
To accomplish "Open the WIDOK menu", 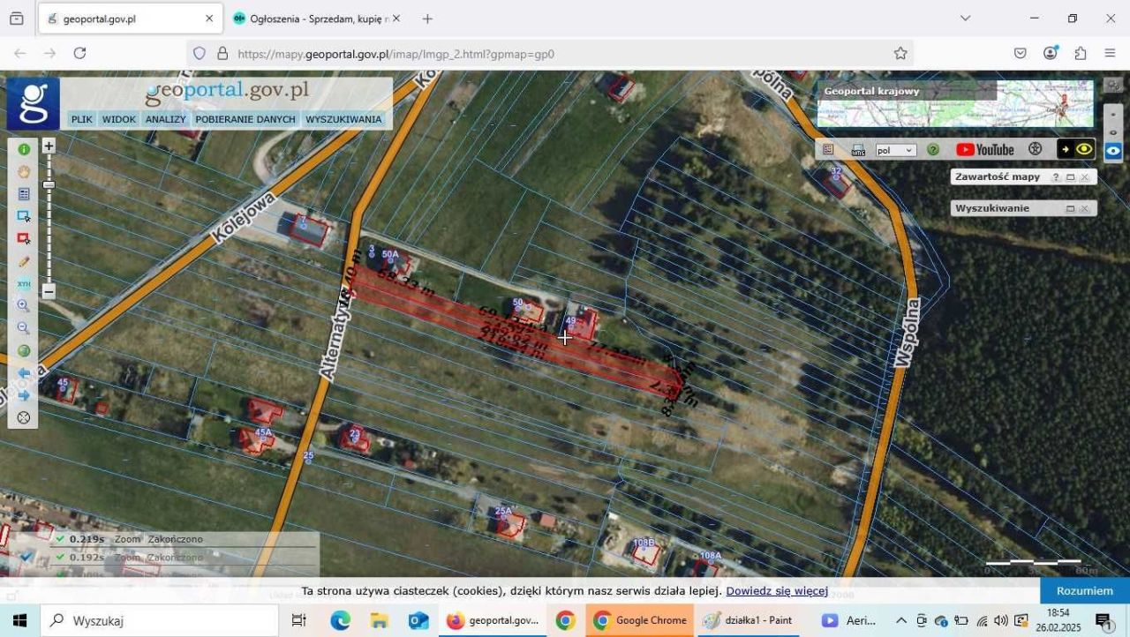I will [x=119, y=119].
